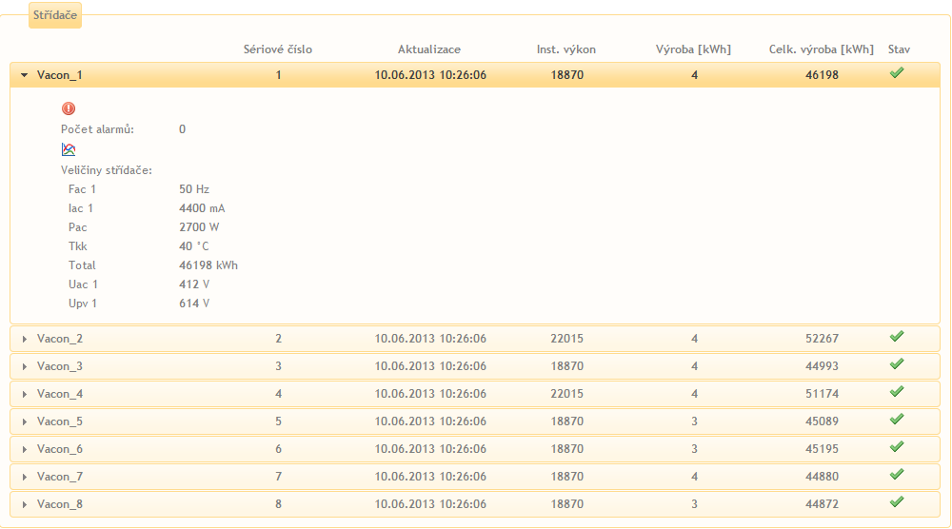Expand the Vacon_2 inverter row

[x=25, y=339]
